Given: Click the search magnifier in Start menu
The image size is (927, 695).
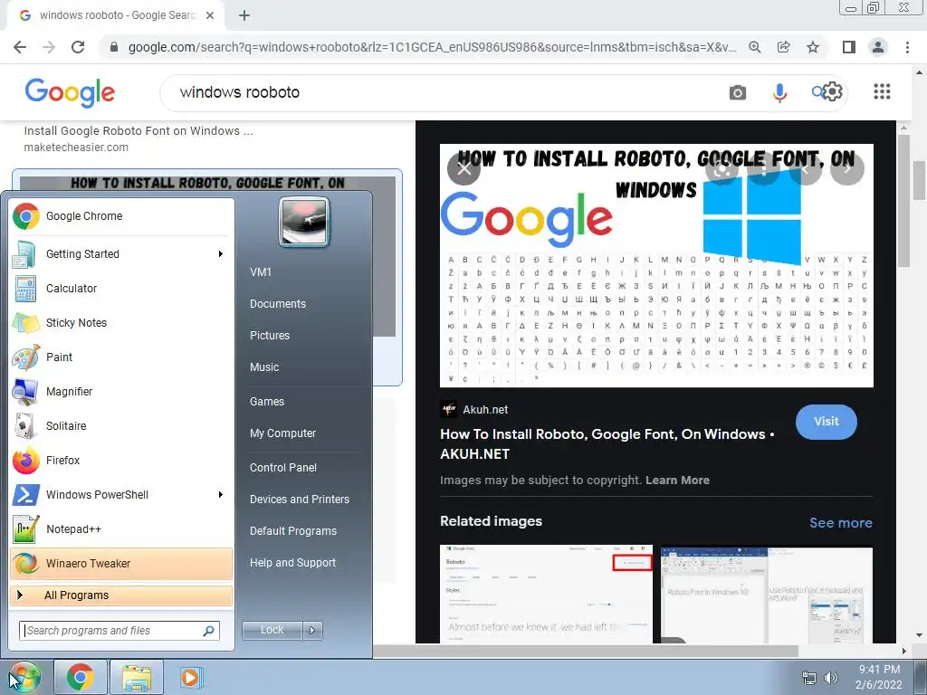Looking at the screenshot, I should click(x=209, y=631).
